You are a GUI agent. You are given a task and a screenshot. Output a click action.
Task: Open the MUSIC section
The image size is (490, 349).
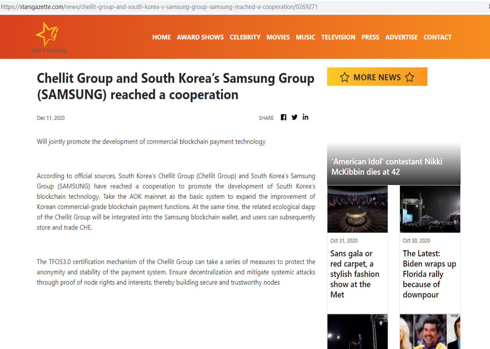(305, 37)
